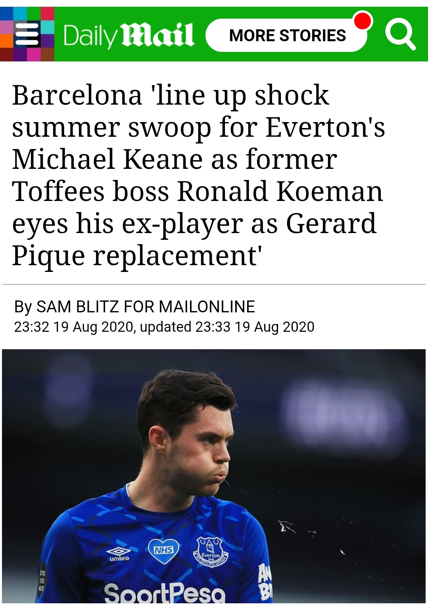This screenshot has width=428, height=614.
Task: Click the Everton crest on the jersey
Action: coord(211,551)
